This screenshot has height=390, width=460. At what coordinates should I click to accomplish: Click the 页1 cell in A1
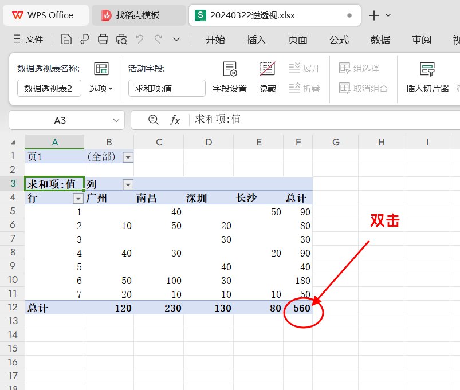tap(54, 157)
